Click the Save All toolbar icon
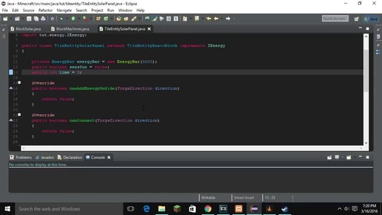The width and height of the screenshot is (382, 215). (36, 19)
